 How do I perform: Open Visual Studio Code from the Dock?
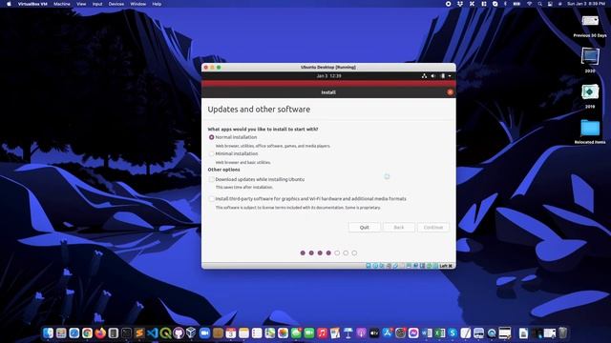(x=153, y=333)
